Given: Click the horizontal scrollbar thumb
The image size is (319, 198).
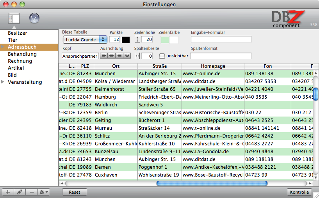Looking at the screenshot, I should (x=212, y=183).
